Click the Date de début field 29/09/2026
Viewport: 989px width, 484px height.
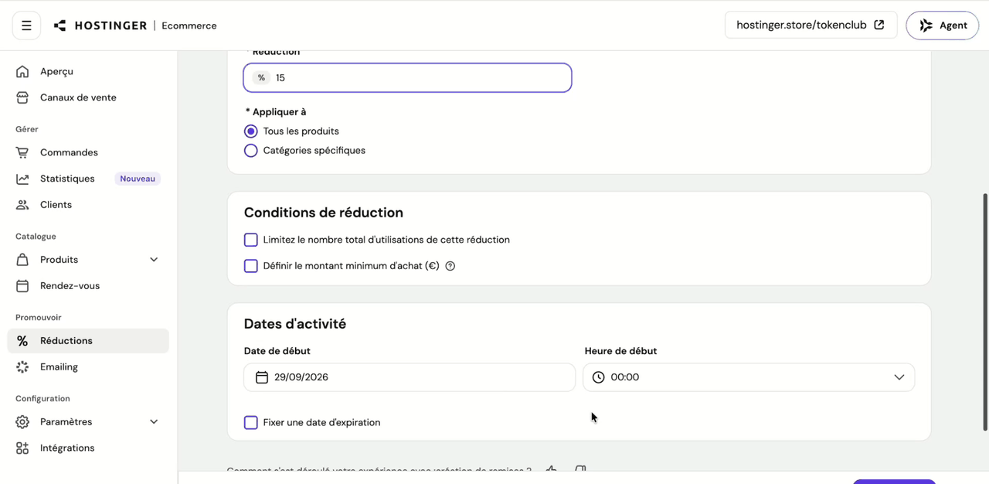click(410, 377)
